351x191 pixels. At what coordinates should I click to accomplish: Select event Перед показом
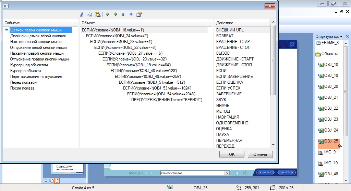[x=24, y=82]
